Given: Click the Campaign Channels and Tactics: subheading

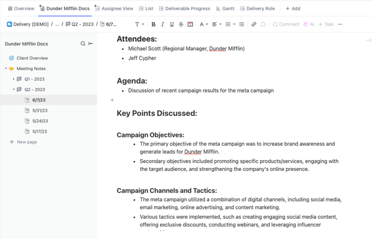Looking at the screenshot, I should pos(167,191).
